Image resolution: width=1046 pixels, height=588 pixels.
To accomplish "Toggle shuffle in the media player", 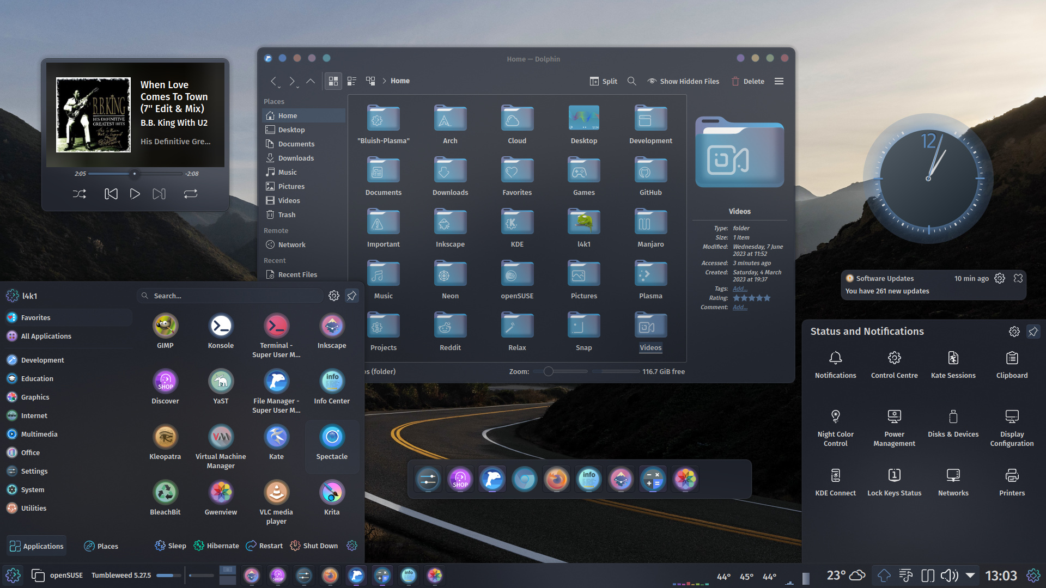I will pyautogui.click(x=80, y=193).
